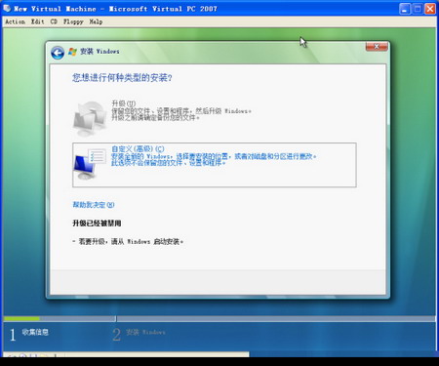
Task: Click the 升级已经被禁用 message
Action: coord(97,224)
